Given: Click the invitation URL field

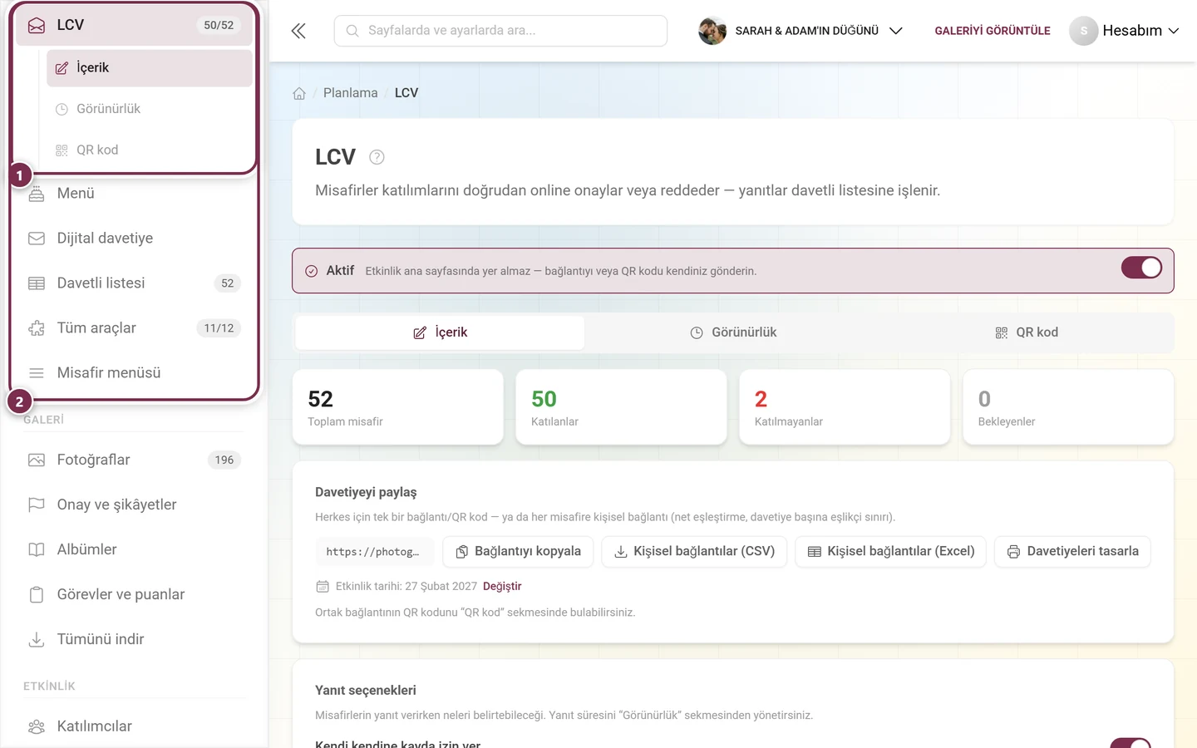Looking at the screenshot, I should 374,552.
